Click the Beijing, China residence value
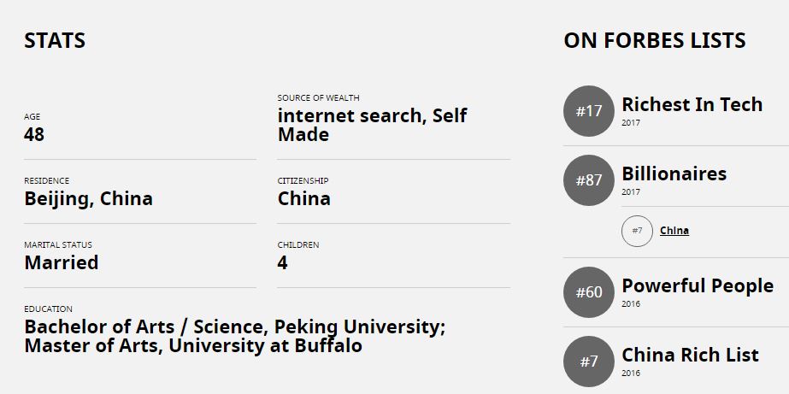 tap(89, 199)
